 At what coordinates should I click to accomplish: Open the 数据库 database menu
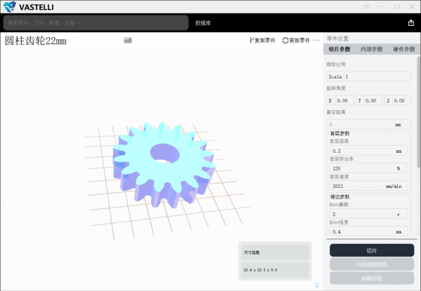203,23
